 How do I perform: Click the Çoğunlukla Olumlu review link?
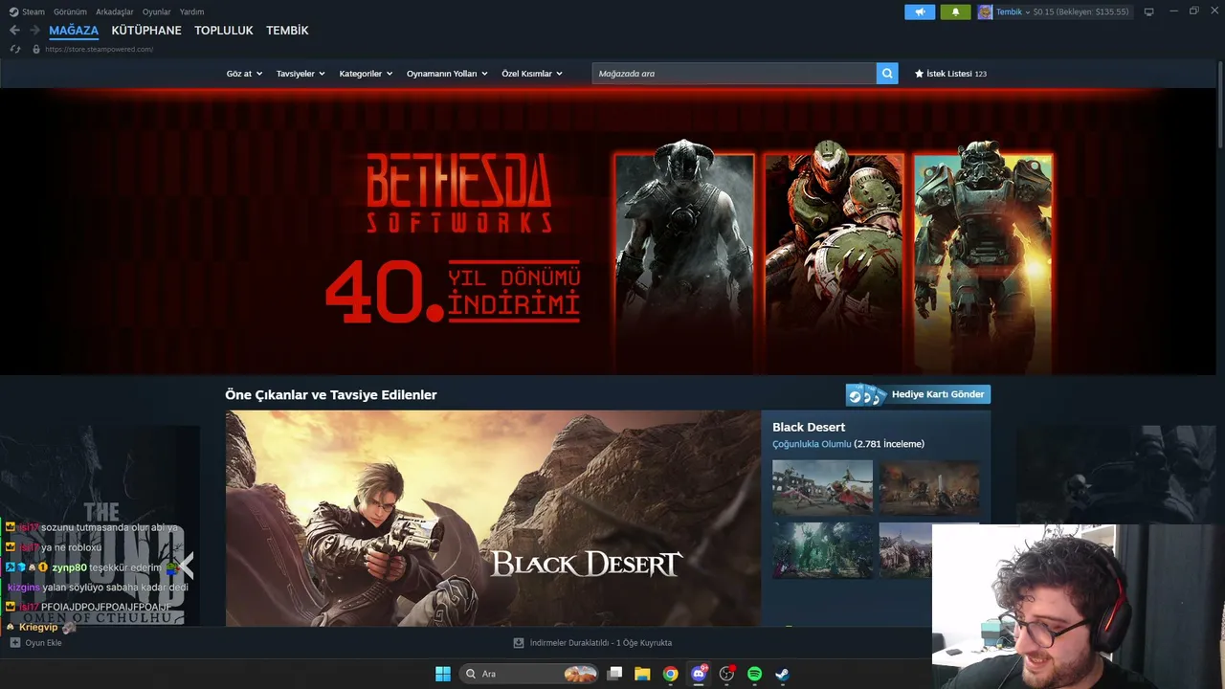pos(812,444)
